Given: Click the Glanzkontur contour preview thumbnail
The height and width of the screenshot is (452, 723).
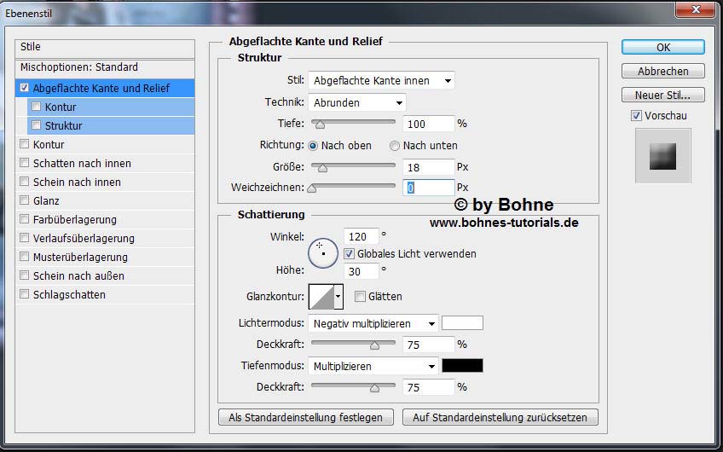Looking at the screenshot, I should tap(321, 296).
